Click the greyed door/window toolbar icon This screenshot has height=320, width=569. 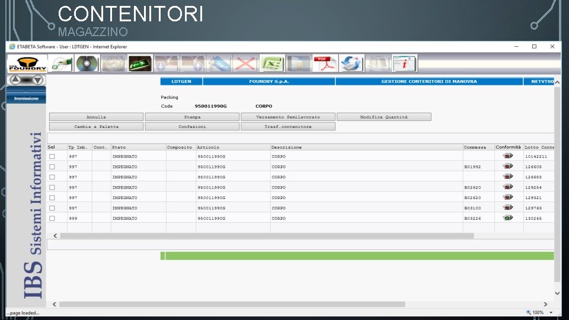298,64
